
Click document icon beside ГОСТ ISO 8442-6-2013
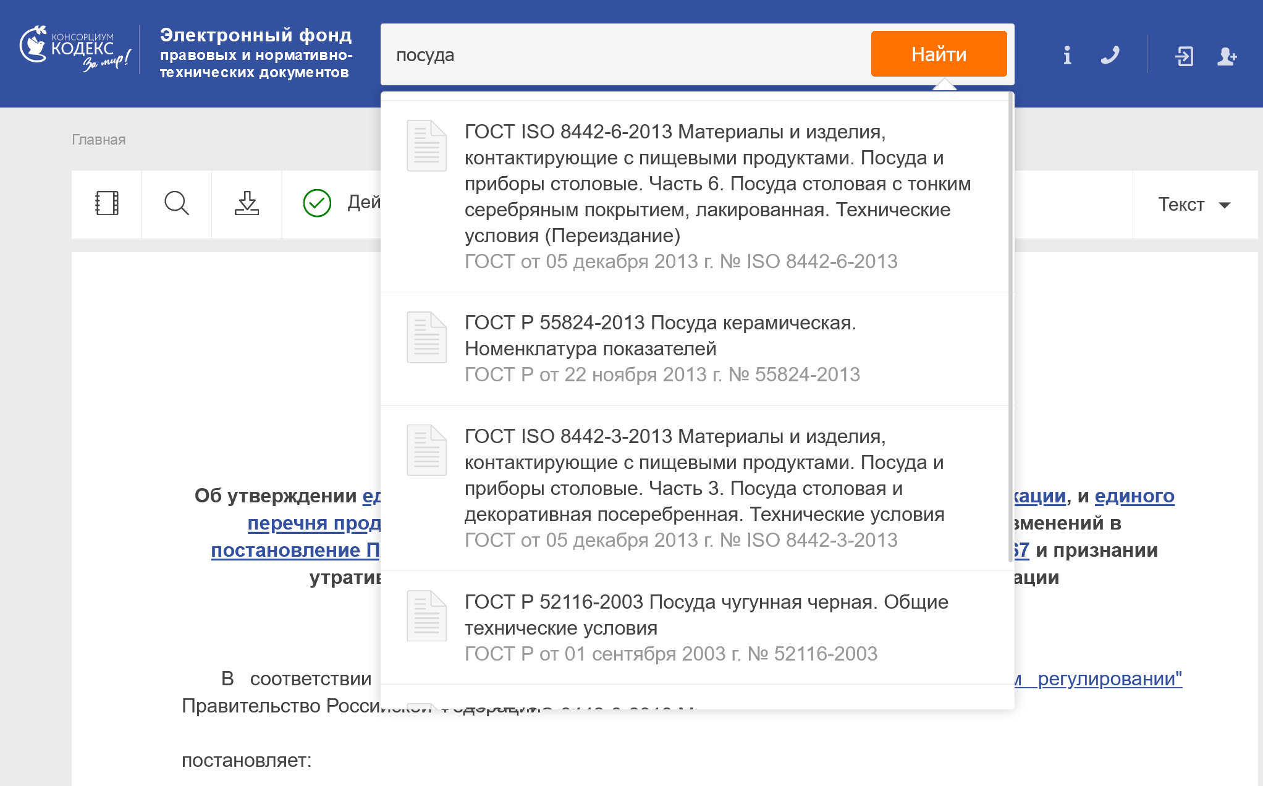[x=426, y=146]
